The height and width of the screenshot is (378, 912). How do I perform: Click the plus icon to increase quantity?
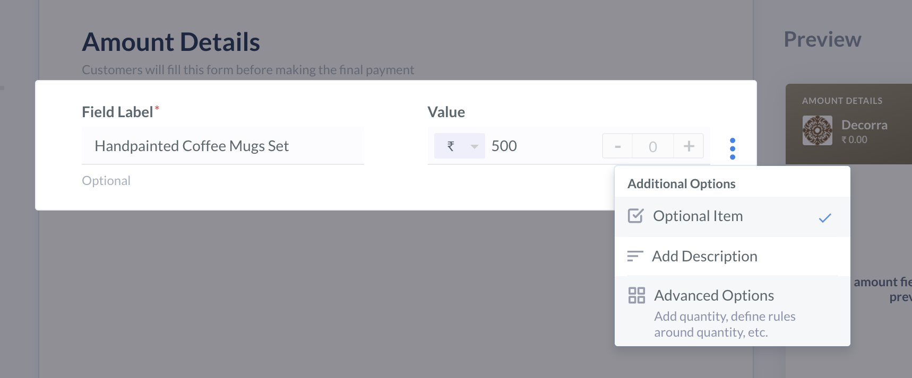[x=689, y=146]
